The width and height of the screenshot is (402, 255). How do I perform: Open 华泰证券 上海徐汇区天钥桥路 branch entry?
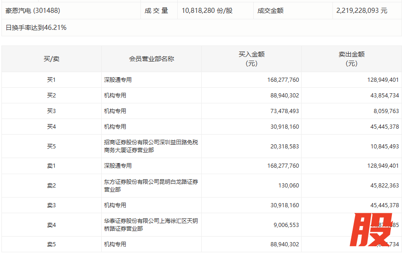(151, 225)
